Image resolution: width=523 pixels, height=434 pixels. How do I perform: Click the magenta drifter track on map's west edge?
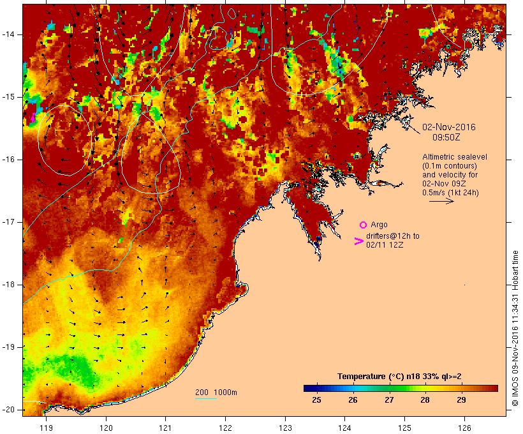click(x=33, y=118)
